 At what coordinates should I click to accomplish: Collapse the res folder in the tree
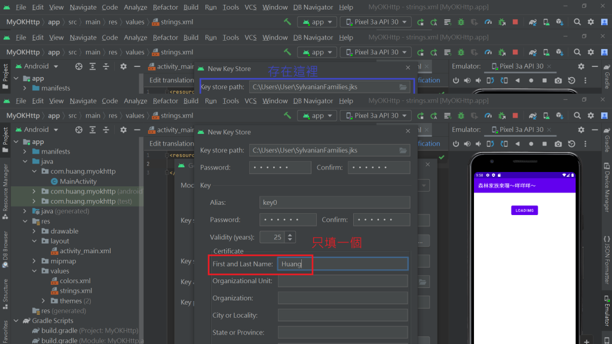click(x=25, y=222)
